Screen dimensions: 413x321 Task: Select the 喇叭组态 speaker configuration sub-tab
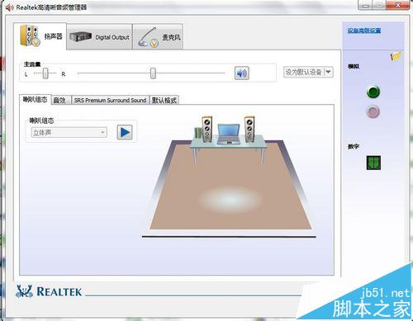pyautogui.click(x=36, y=100)
